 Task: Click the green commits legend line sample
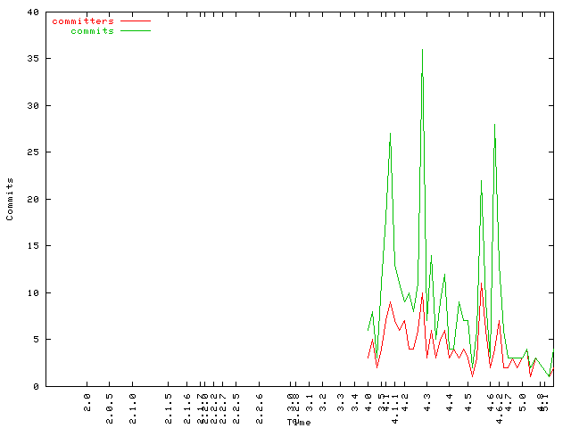[136, 30]
